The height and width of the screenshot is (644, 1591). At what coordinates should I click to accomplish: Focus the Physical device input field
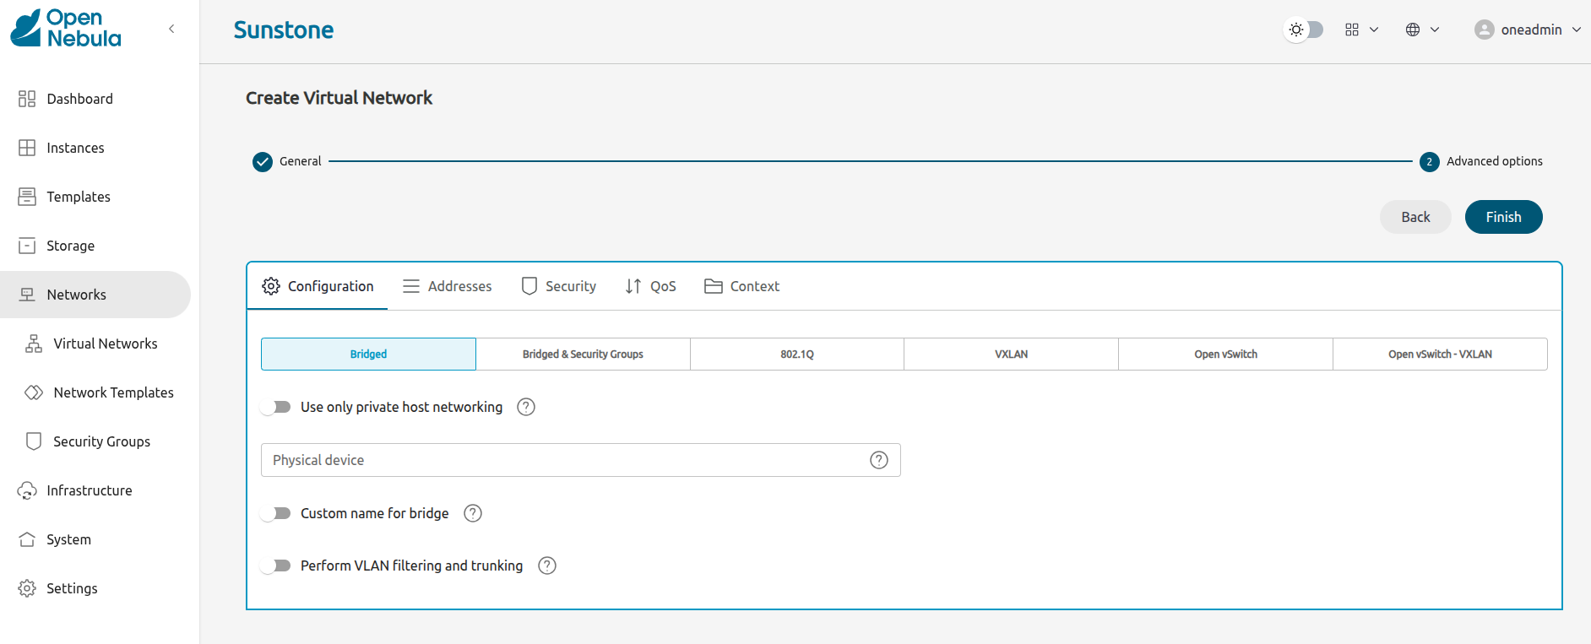coord(562,460)
